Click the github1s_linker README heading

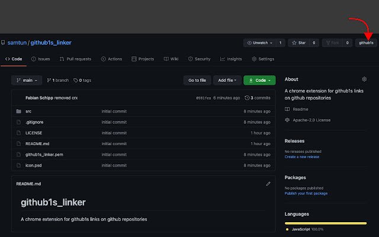[53, 203]
